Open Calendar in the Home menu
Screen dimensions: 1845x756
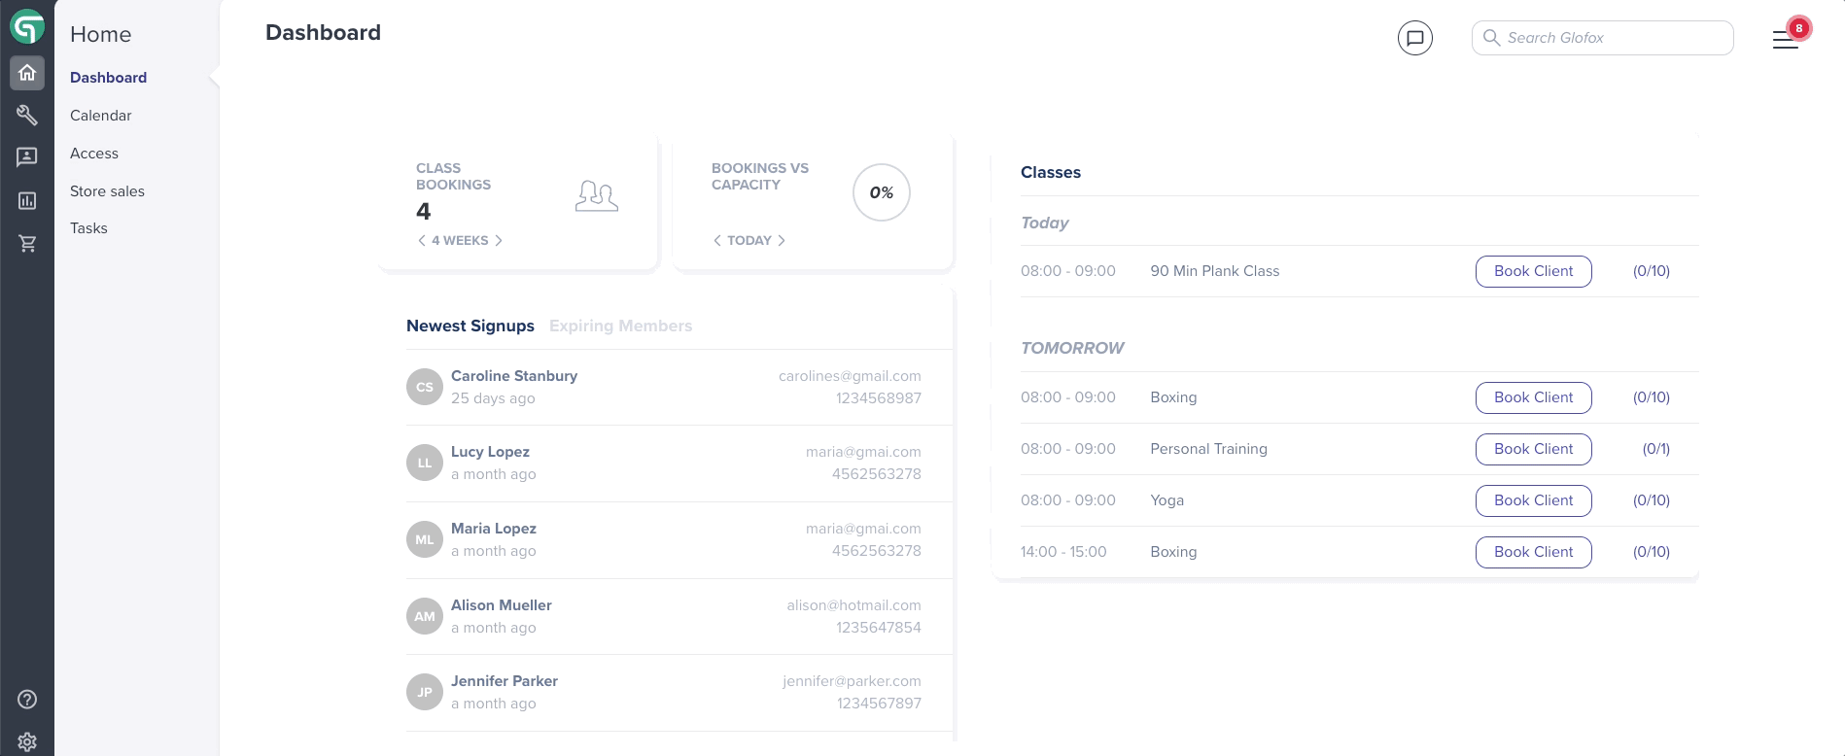pos(101,115)
